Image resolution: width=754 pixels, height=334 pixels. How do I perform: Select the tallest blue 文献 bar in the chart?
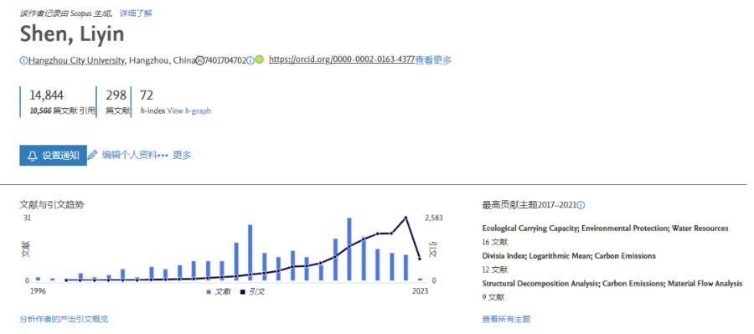[349, 249]
